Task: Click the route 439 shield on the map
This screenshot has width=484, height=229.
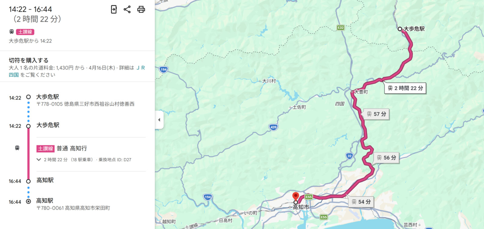Action: coord(273,127)
